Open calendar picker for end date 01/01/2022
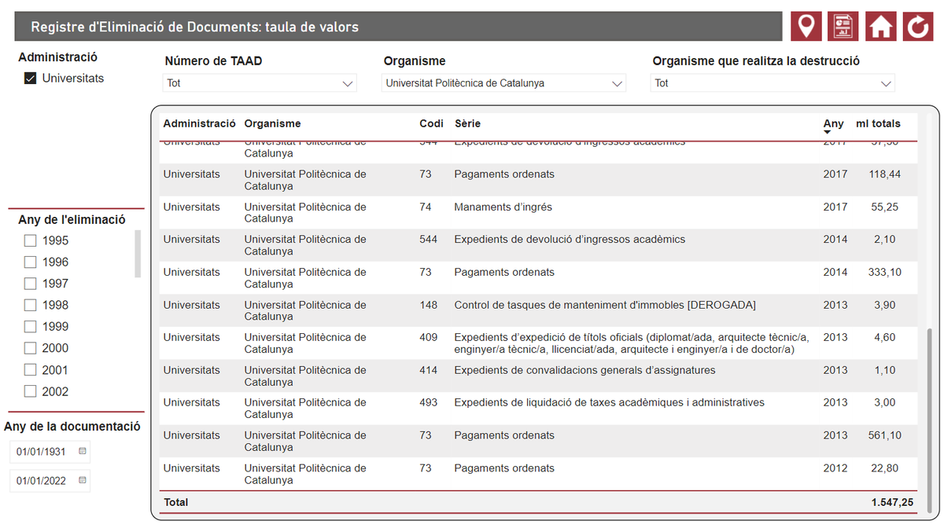This screenshot has height=528, width=944. pyautogui.click(x=82, y=480)
